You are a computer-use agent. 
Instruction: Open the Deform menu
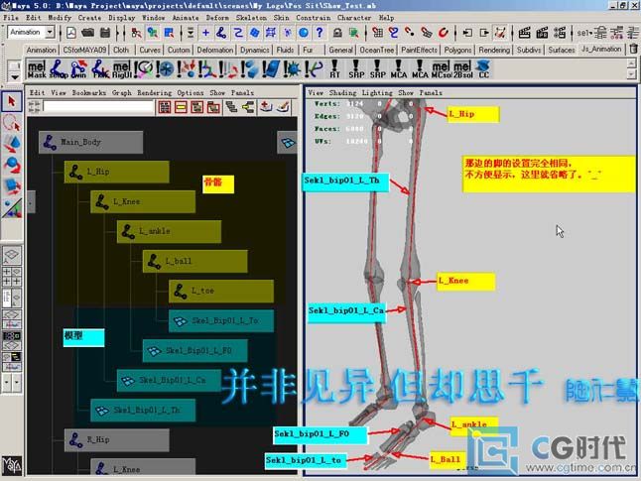pos(217,18)
